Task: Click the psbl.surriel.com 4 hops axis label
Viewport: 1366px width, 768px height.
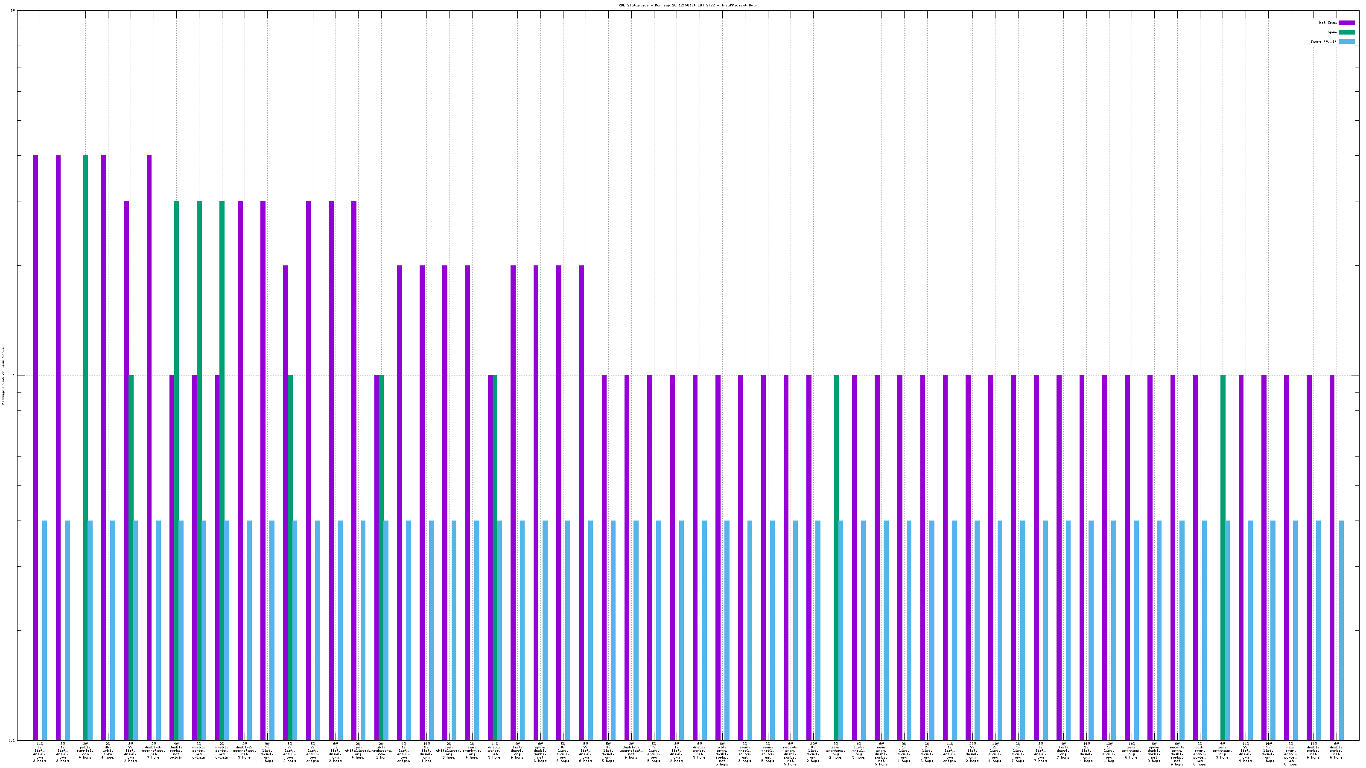Action: point(85,751)
